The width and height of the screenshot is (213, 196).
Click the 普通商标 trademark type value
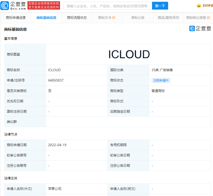158,91
